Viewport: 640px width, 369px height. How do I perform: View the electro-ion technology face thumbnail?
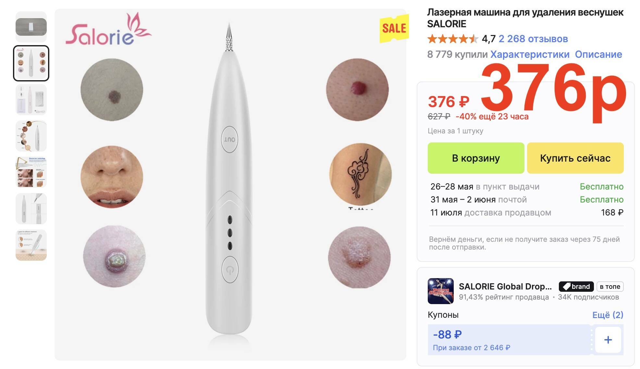[31, 172]
